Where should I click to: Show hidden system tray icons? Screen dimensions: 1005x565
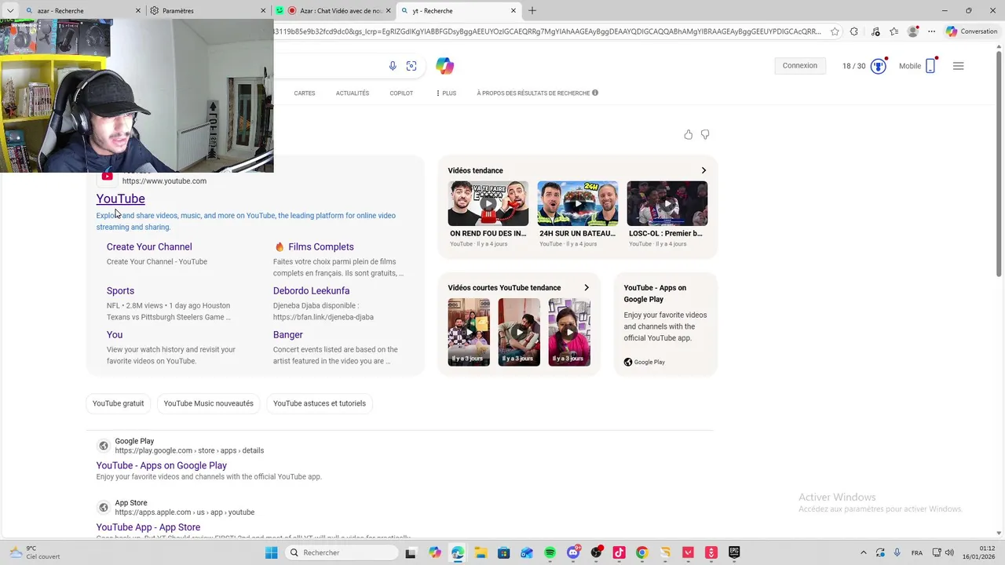(864, 552)
